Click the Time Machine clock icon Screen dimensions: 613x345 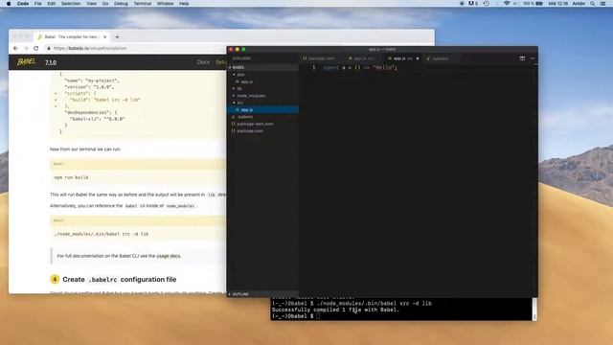[486, 4]
